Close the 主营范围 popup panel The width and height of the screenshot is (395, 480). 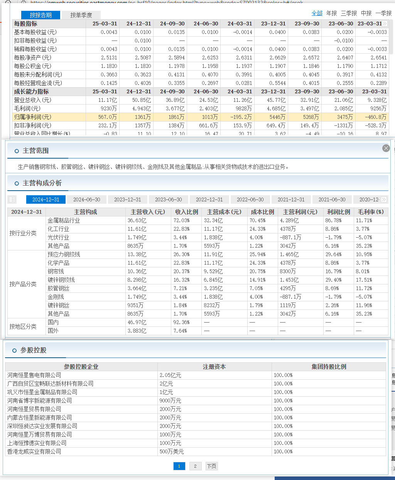(x=386, y=148)
